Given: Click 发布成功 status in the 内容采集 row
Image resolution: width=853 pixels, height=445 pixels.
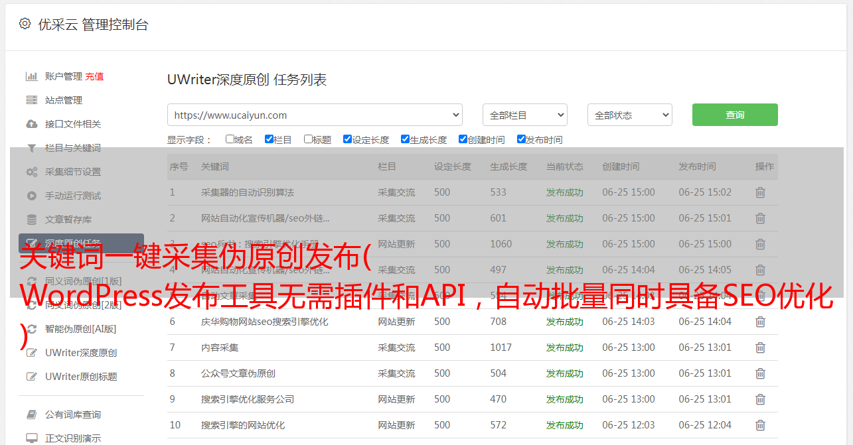Looking at the screenshot, I should tap(565, 348).
